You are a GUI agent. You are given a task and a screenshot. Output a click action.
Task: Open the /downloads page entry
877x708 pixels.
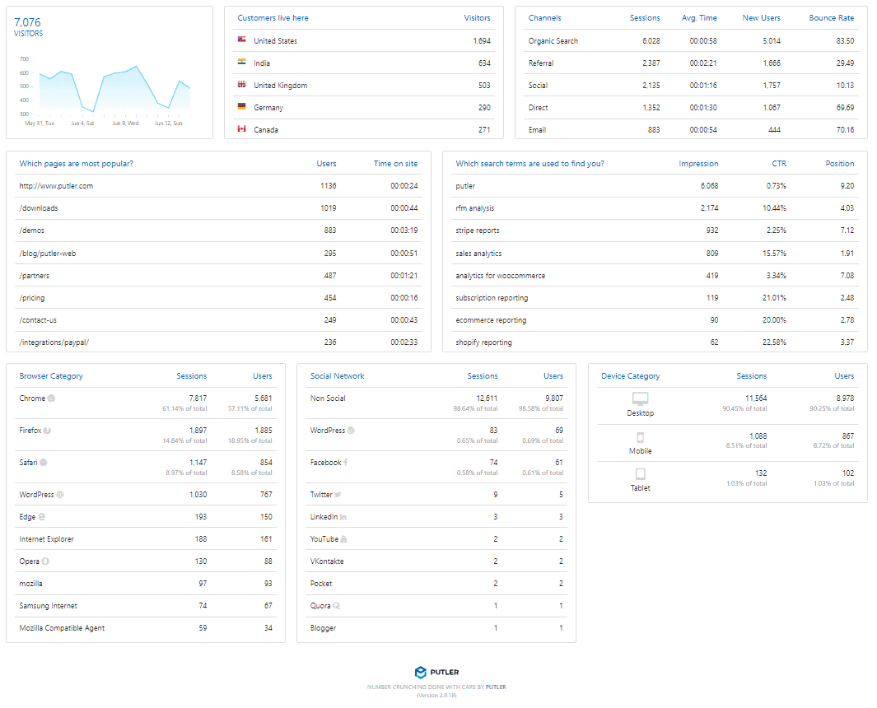[x=39, y=208]
